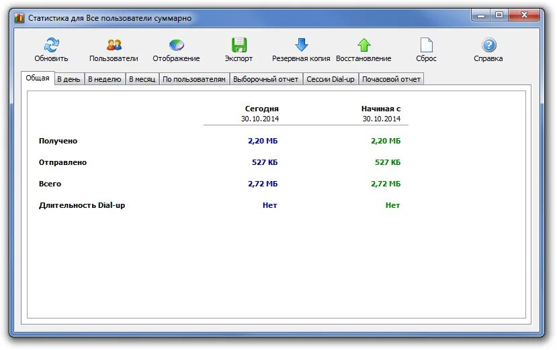Viewport: 557px width, 350px height.
Task: Click Резервная копия blue down arrow
Action: tap(301, 45)
